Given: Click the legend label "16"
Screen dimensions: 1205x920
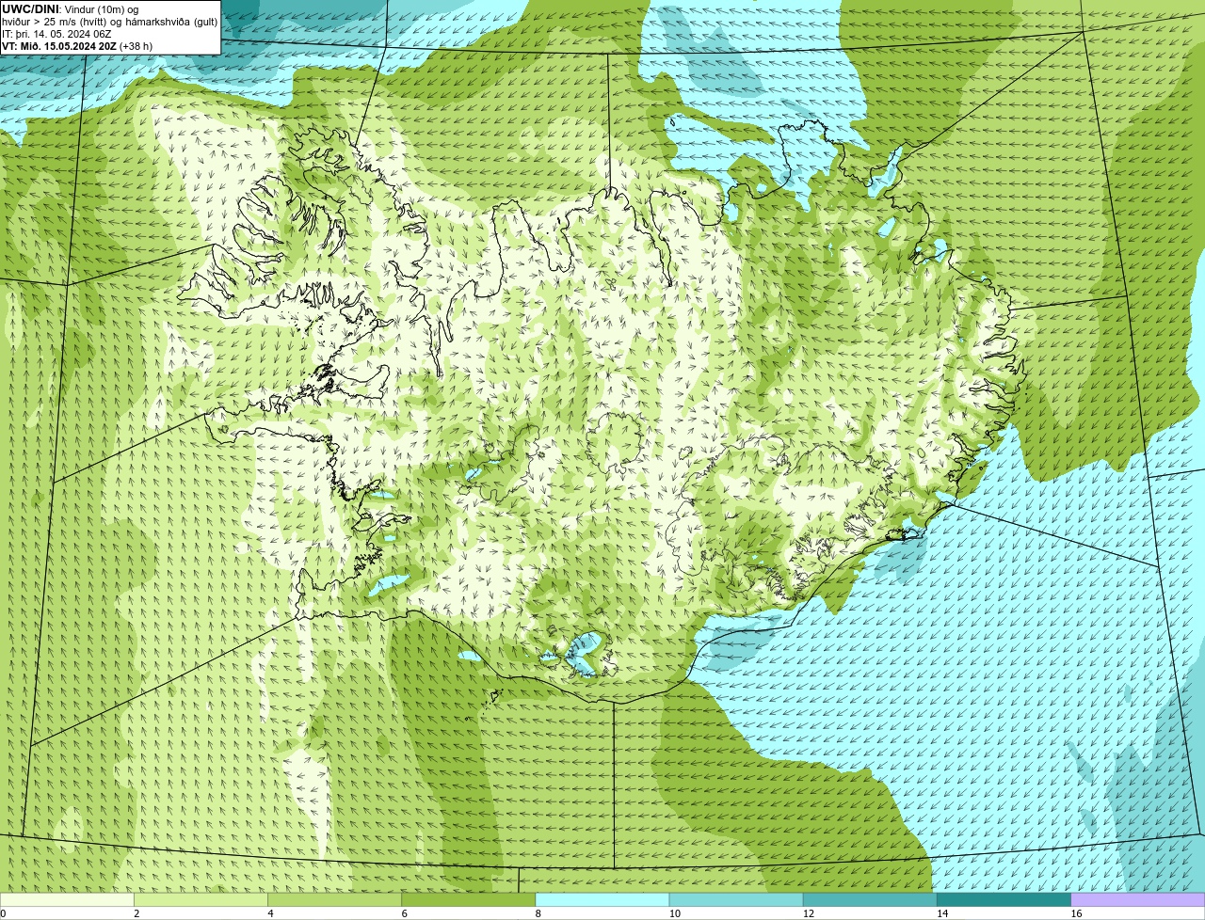Looking at the screenshot, I should point(1075,913).
